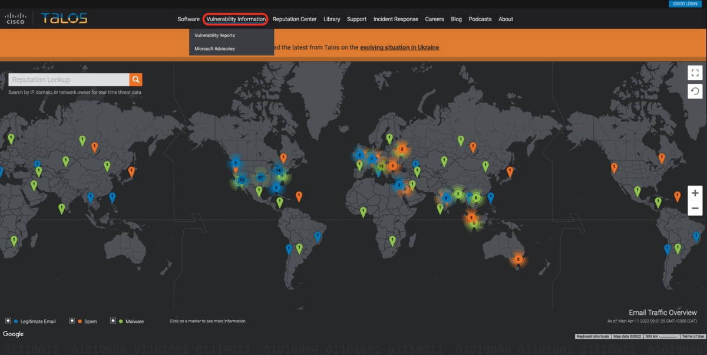Click the green cluster marker labeled 47
The height and width of the screenshot is (355, 707).
pos(260,177)
